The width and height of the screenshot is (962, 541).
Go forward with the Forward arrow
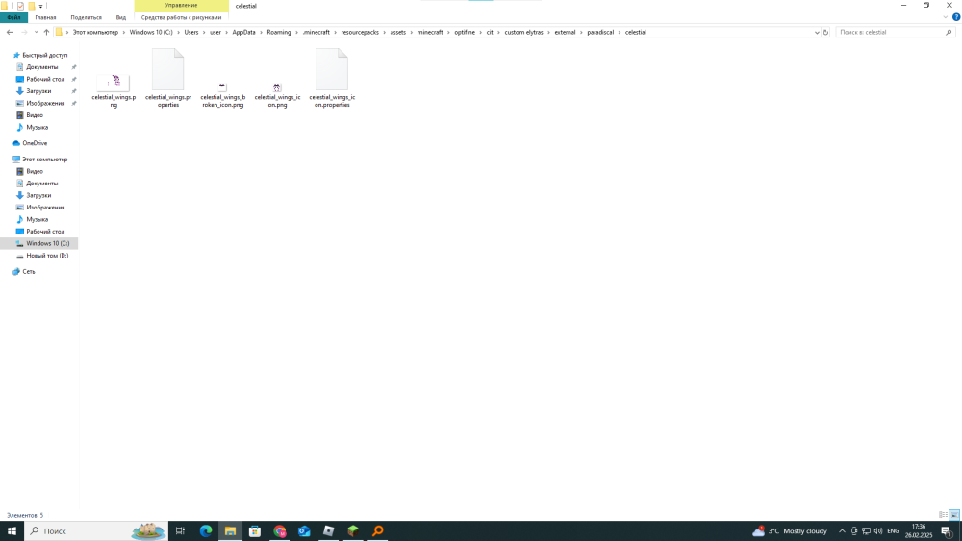tap(24, 32)
